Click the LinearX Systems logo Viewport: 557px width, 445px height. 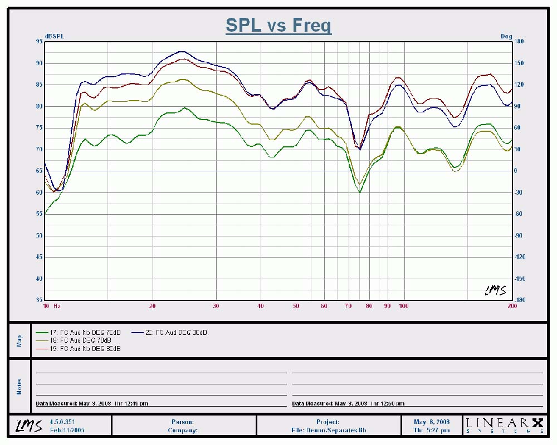point(505,426)
